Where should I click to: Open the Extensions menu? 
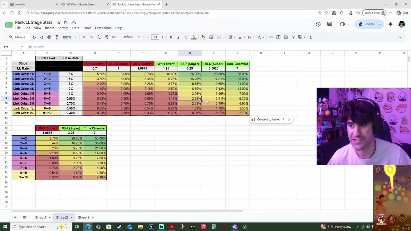103,28
